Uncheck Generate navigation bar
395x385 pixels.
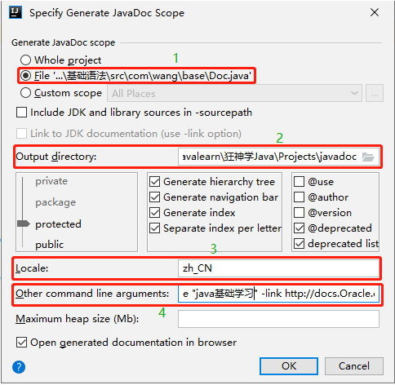click(154, 197)
